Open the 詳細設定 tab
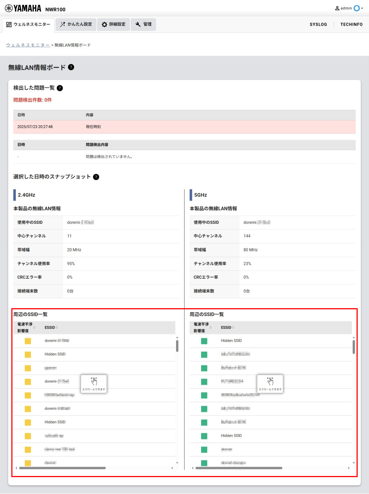The width and height of the screenshot is (369, 494). [114, 24]
